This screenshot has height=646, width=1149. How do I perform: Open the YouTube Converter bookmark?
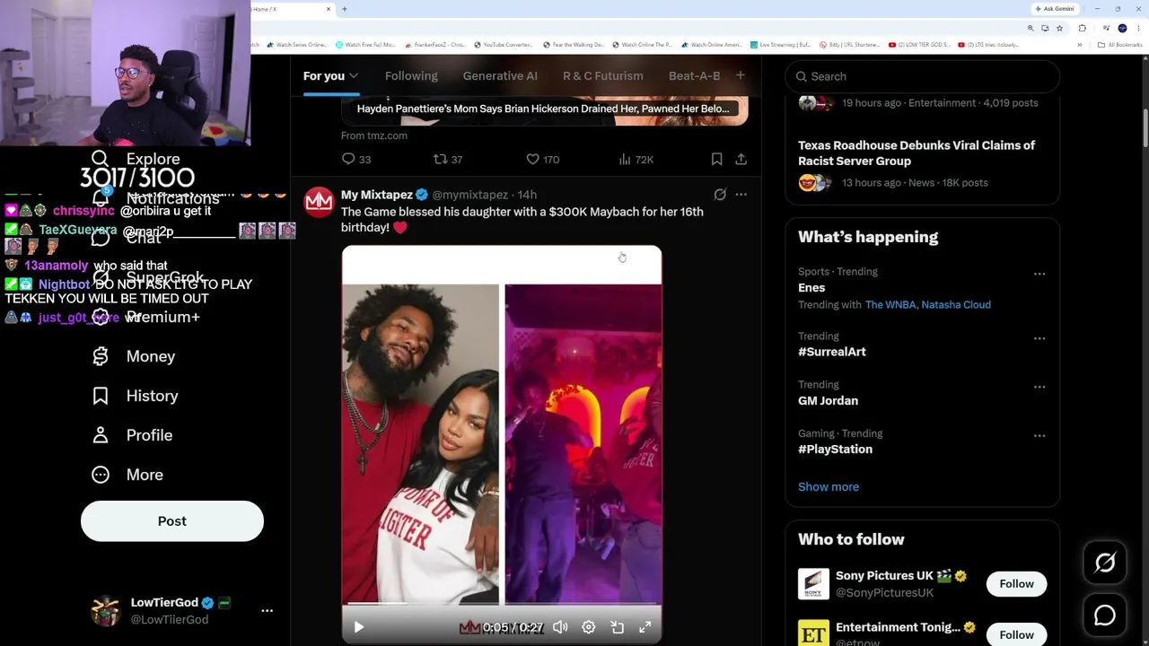[503, 45]
